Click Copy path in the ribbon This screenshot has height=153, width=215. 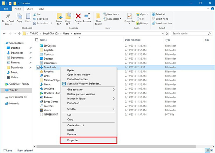tap(41, 19)
